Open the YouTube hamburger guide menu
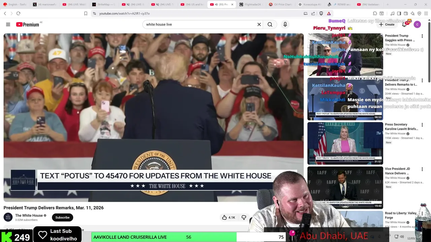 8,25
